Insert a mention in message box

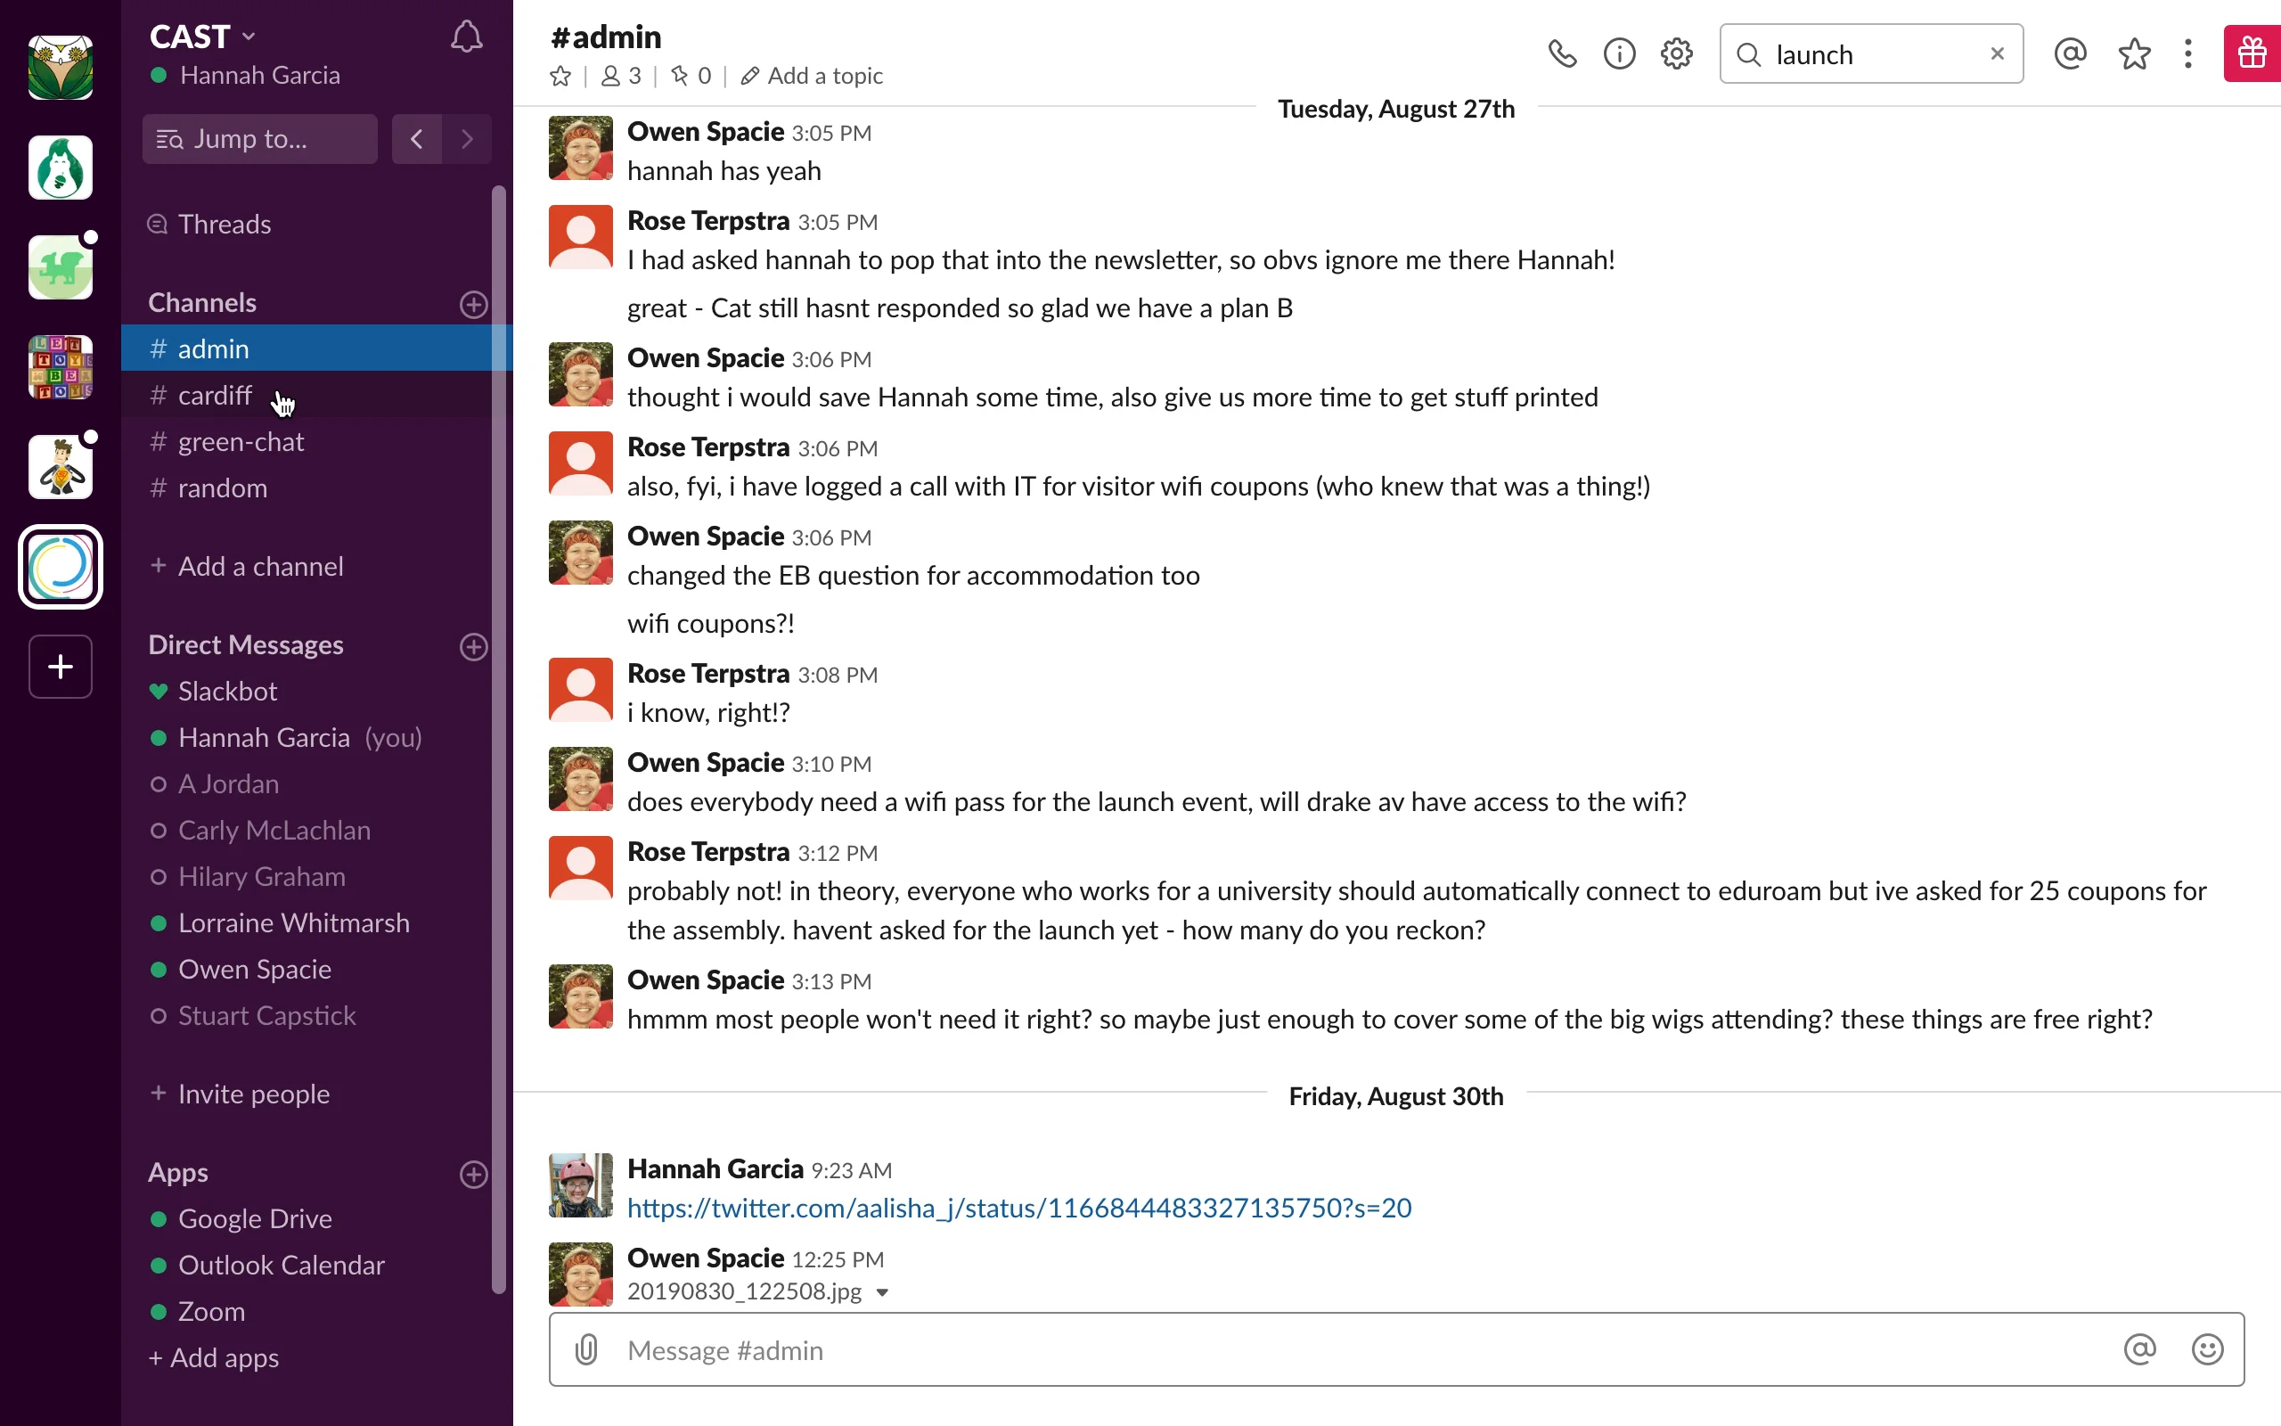pos(2139,1349)
